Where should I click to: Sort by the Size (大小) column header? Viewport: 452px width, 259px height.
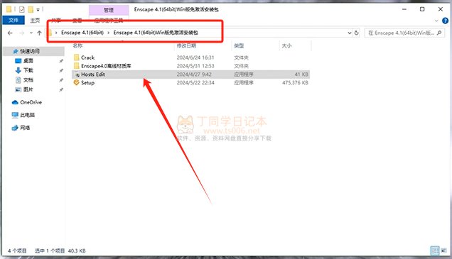[286, 45]
